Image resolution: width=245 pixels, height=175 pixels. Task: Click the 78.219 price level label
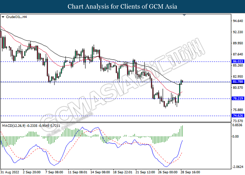click(238, 98)
